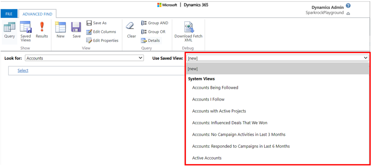The width and height of the screenshot is (372, 167).
Task: Switch to the FILE tab
Action: point(9,14)
